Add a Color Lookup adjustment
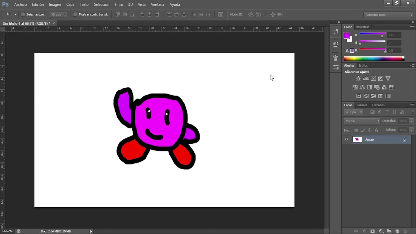 [x=392, y=87]
